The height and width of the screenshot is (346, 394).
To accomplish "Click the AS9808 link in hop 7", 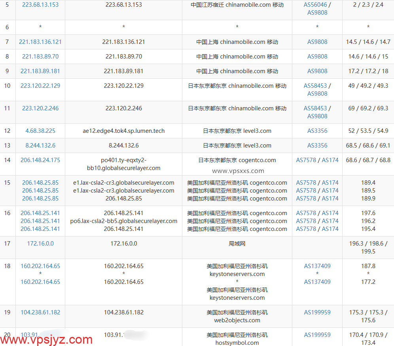I will point(317,42).
